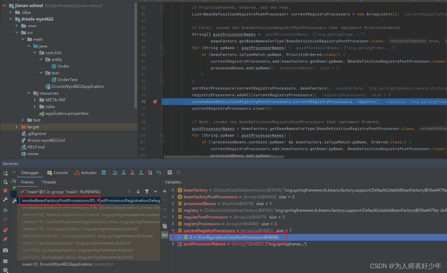This screenshot has width=447, height=273.
Task: Expand the postProcessorNames variable
Action: click(173, 244)
